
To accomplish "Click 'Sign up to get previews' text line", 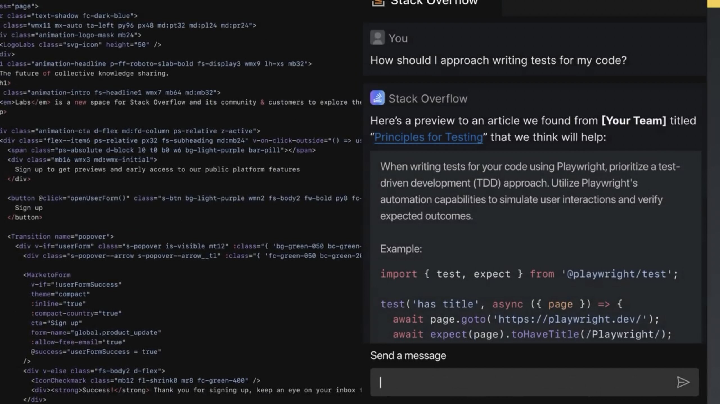I will [x=157, y=169].
